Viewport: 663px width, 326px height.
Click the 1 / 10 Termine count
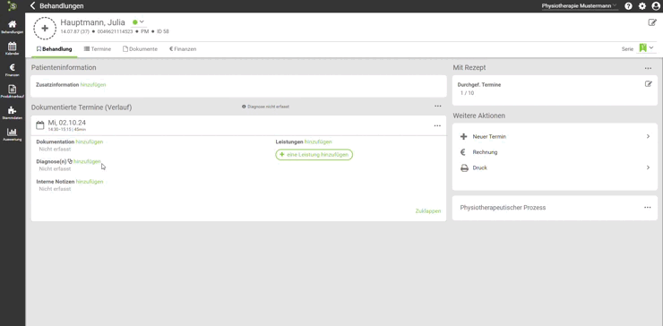coord(467,93)
